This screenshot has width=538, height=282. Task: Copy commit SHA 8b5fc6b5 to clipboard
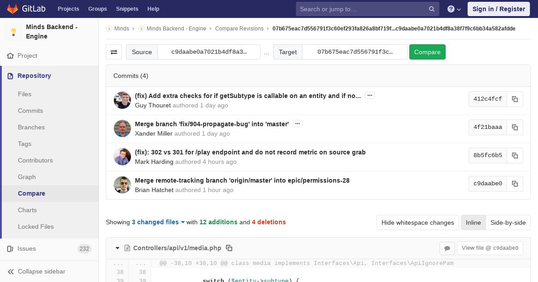click(x=515, y=156)
